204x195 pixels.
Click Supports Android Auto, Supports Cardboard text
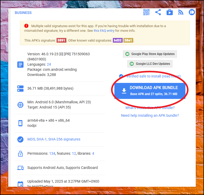(62, 168)
